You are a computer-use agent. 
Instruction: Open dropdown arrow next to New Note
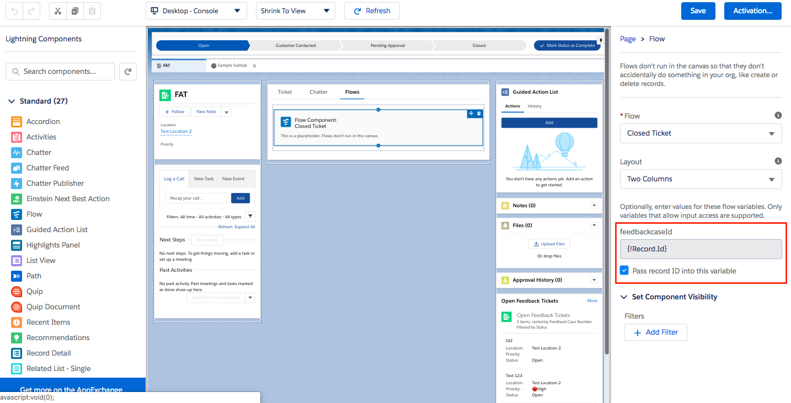[x=227, y=112]
